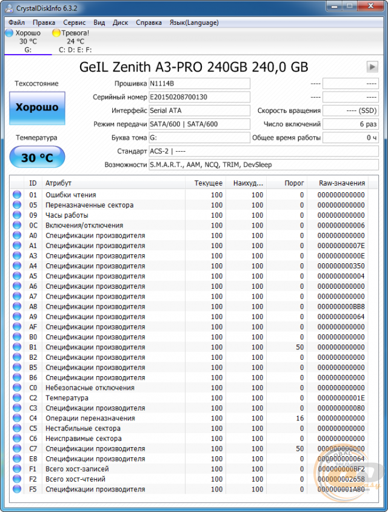Select raw value 000000000350
The width and height of the screenshot is (388, 512).
tap(341, 266)
